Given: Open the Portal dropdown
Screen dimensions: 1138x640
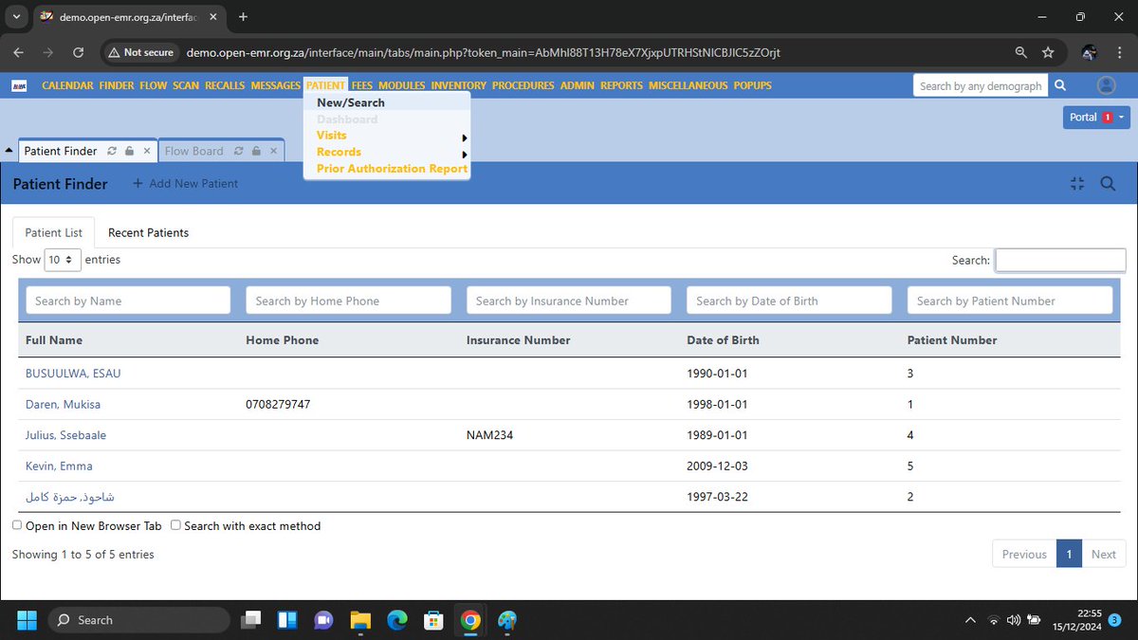Looking at the screenshot, I should point(1097,118).
